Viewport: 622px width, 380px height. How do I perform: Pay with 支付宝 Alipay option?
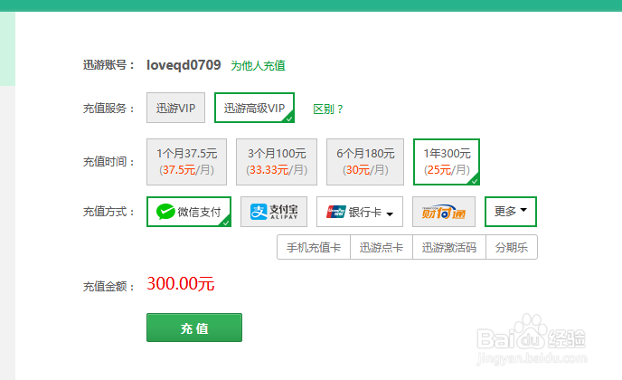[x=274, y=212]
